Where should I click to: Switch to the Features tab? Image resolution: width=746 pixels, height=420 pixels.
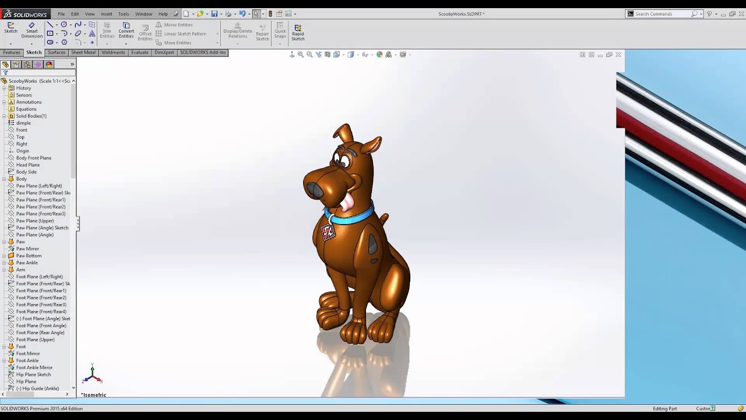(x=12, y=52)
